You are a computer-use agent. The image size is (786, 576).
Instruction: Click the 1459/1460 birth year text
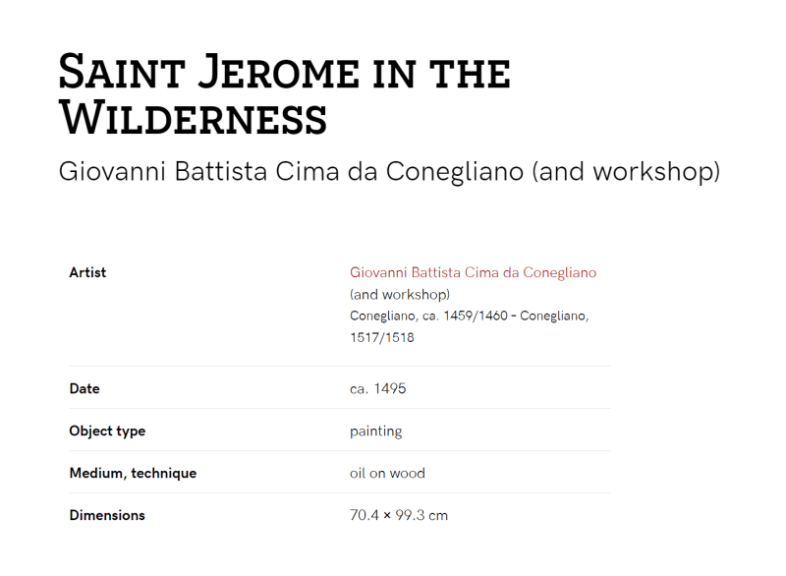pyautogui.click(x=476, y=316)
